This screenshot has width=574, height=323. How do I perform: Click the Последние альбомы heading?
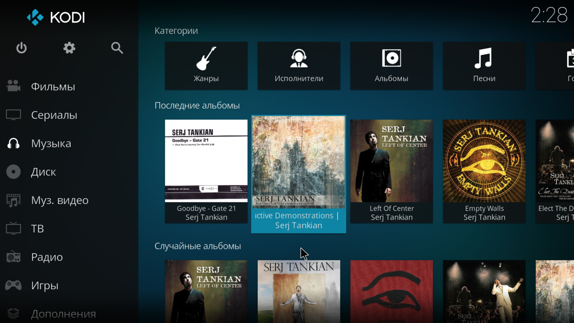click(x=197, y=105)
